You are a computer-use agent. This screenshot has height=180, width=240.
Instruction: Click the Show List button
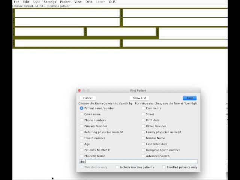point(139,98)
